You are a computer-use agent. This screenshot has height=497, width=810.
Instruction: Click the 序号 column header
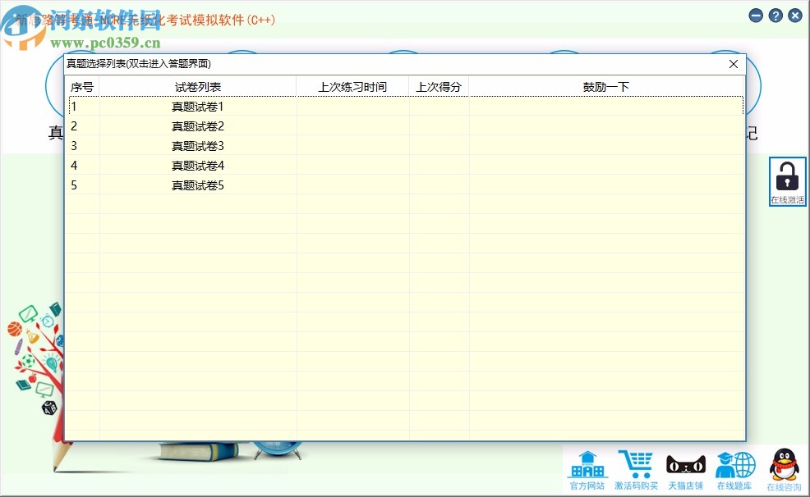tap(82, 86)
